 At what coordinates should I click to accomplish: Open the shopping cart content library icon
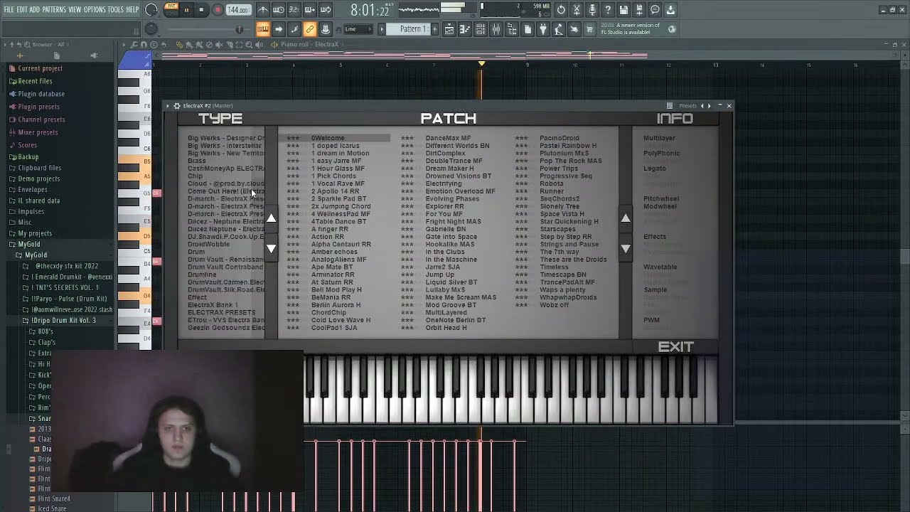pos(589,29)
